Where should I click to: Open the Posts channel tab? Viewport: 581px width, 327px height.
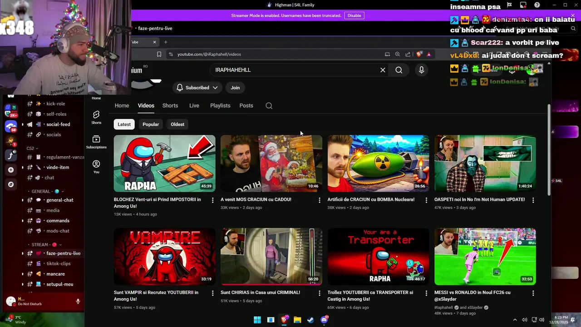[246, 106]
